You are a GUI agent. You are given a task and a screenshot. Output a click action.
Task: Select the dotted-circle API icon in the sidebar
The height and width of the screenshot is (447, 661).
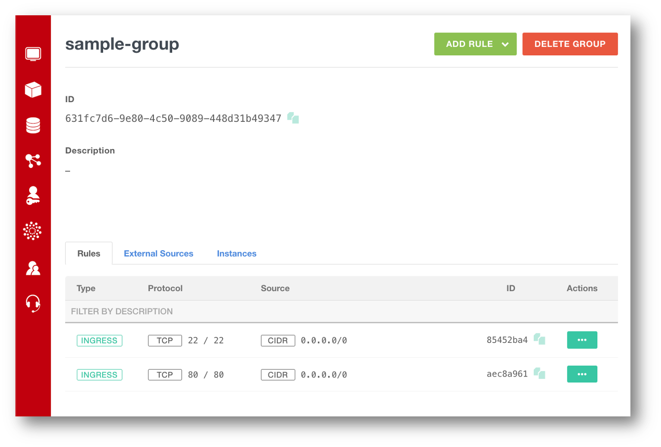pos(33,231)
